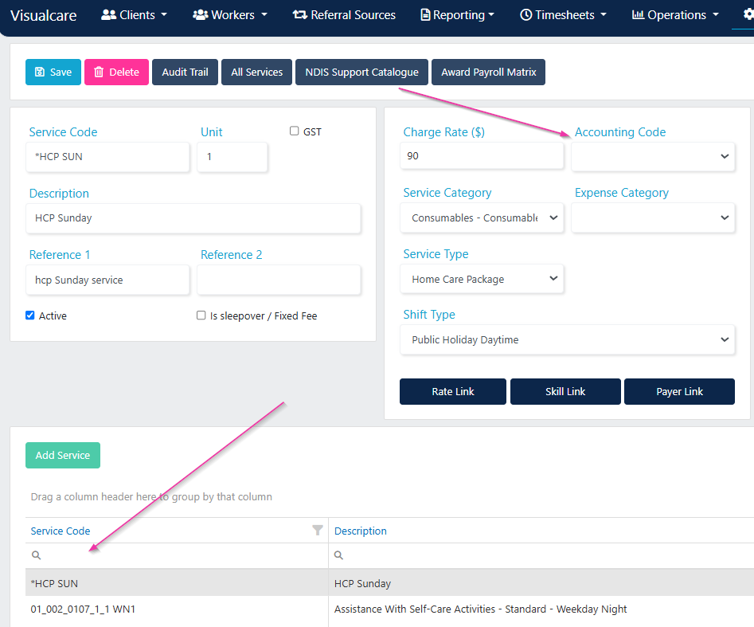Screen dimensions: 754x627
Task: Open the Expense Category dropdown
Action: (653, 218)
